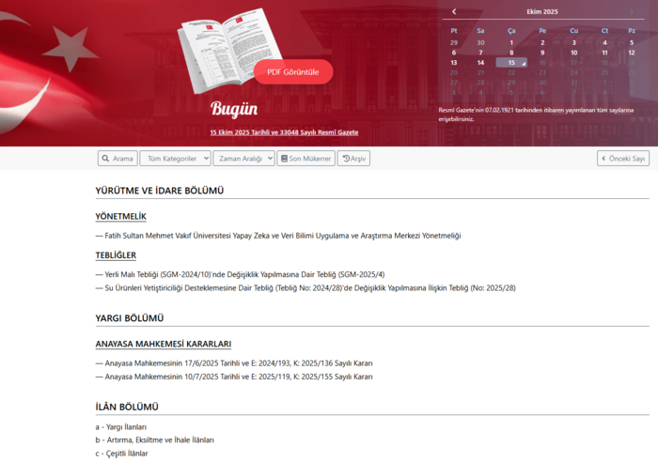The height and width of the screenshot is (462, 658).
Task: Click the ANAYASA MAHKEMESİ KARARLARI heading
Action: click(164, 345)
